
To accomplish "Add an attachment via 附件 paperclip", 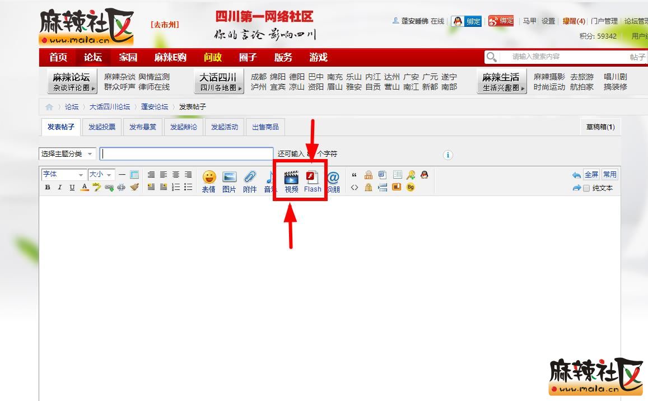I will pyautogui.click(x=250, y=181).
